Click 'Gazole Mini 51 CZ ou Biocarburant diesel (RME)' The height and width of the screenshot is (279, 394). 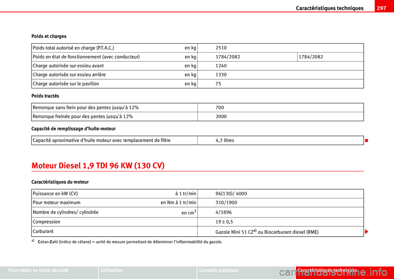coord(267,232)
